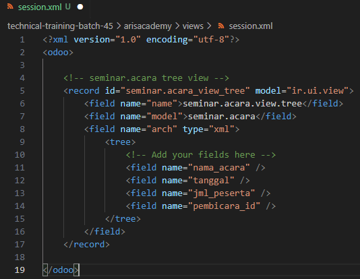Click the XML icon in breadcrumb
This screenshot has height=279, width=360.
221,26
